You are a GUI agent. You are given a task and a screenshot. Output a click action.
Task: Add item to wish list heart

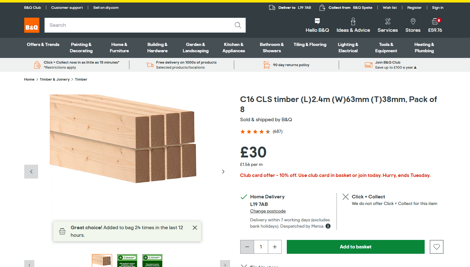tap(436, 247)
